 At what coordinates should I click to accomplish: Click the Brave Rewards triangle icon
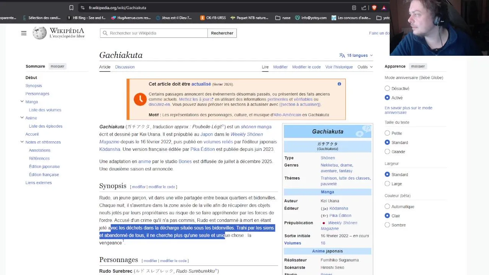click(x=384, y=8)
